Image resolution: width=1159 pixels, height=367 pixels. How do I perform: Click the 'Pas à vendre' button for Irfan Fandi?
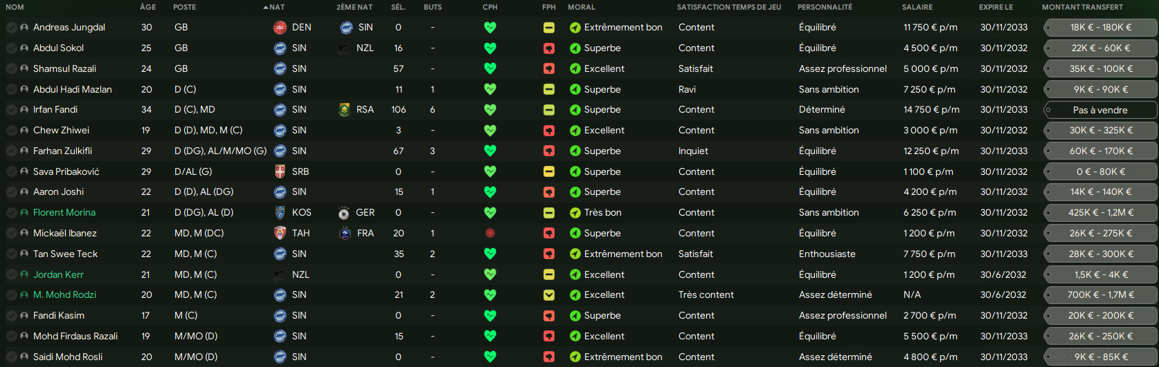[x=1100, y=110]
